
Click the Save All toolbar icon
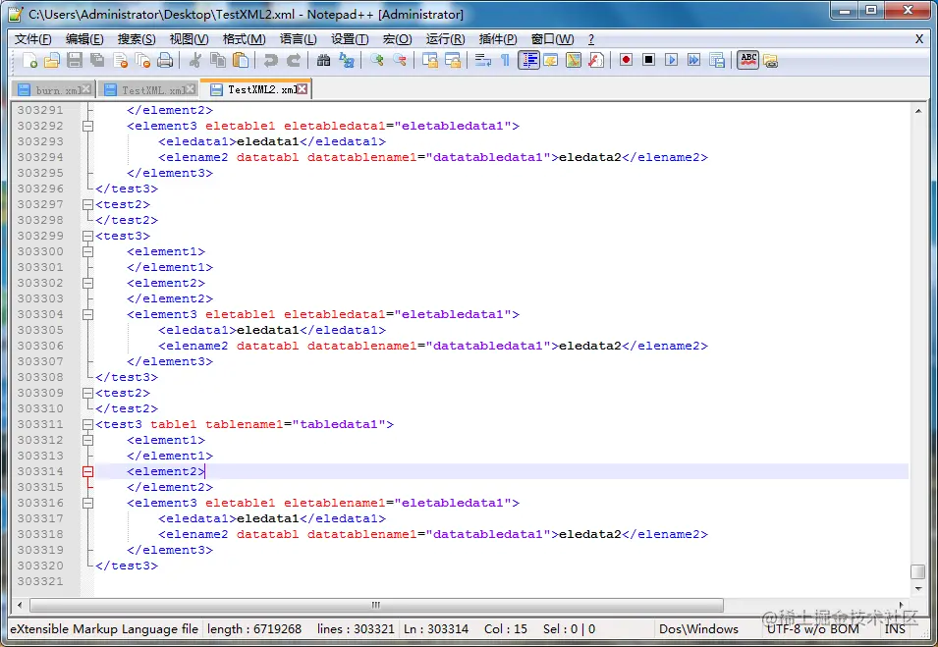pos(97,61)
